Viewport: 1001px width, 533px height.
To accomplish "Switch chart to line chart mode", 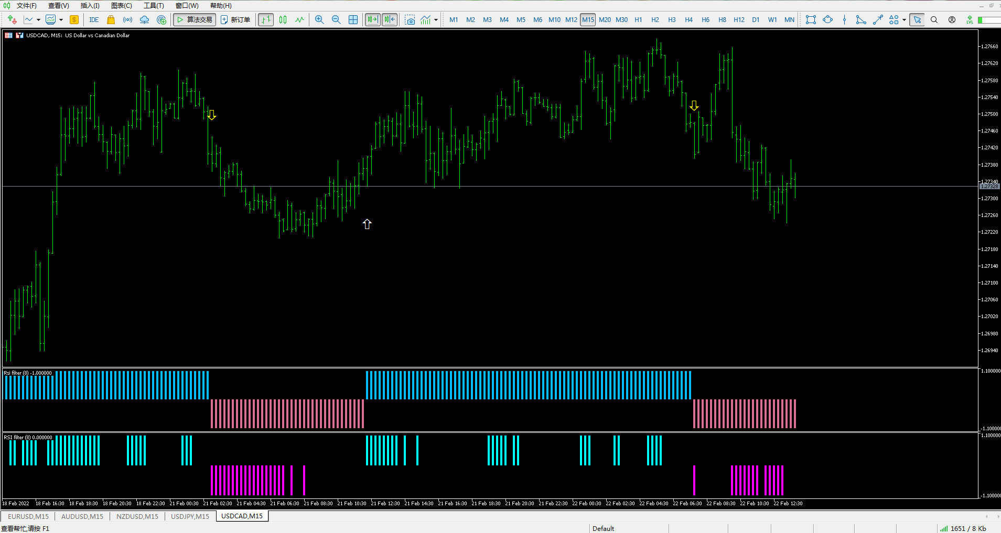I will 299,20.
